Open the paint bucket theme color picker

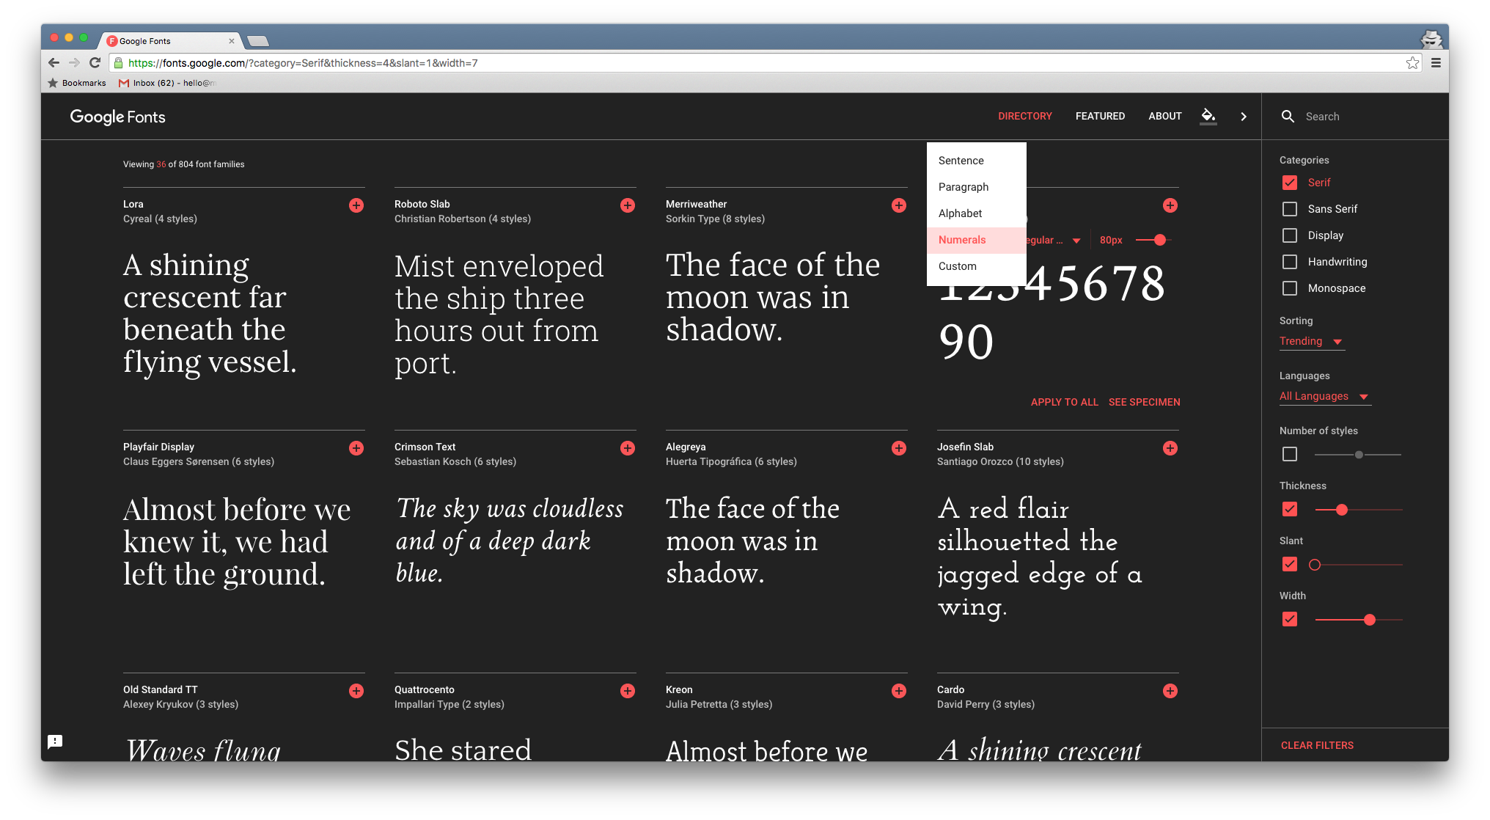pyautogui.click(x=1208, y=116)
